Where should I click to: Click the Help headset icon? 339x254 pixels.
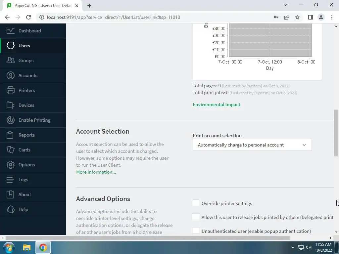[10, 209]
